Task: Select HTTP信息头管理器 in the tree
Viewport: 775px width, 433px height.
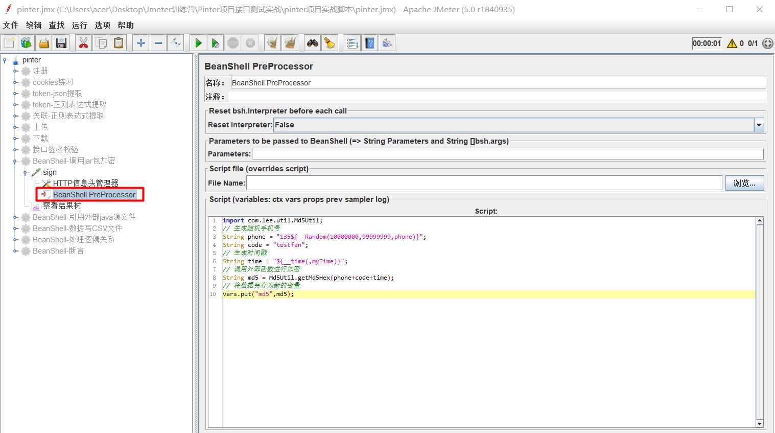Action: pos(85,183)
